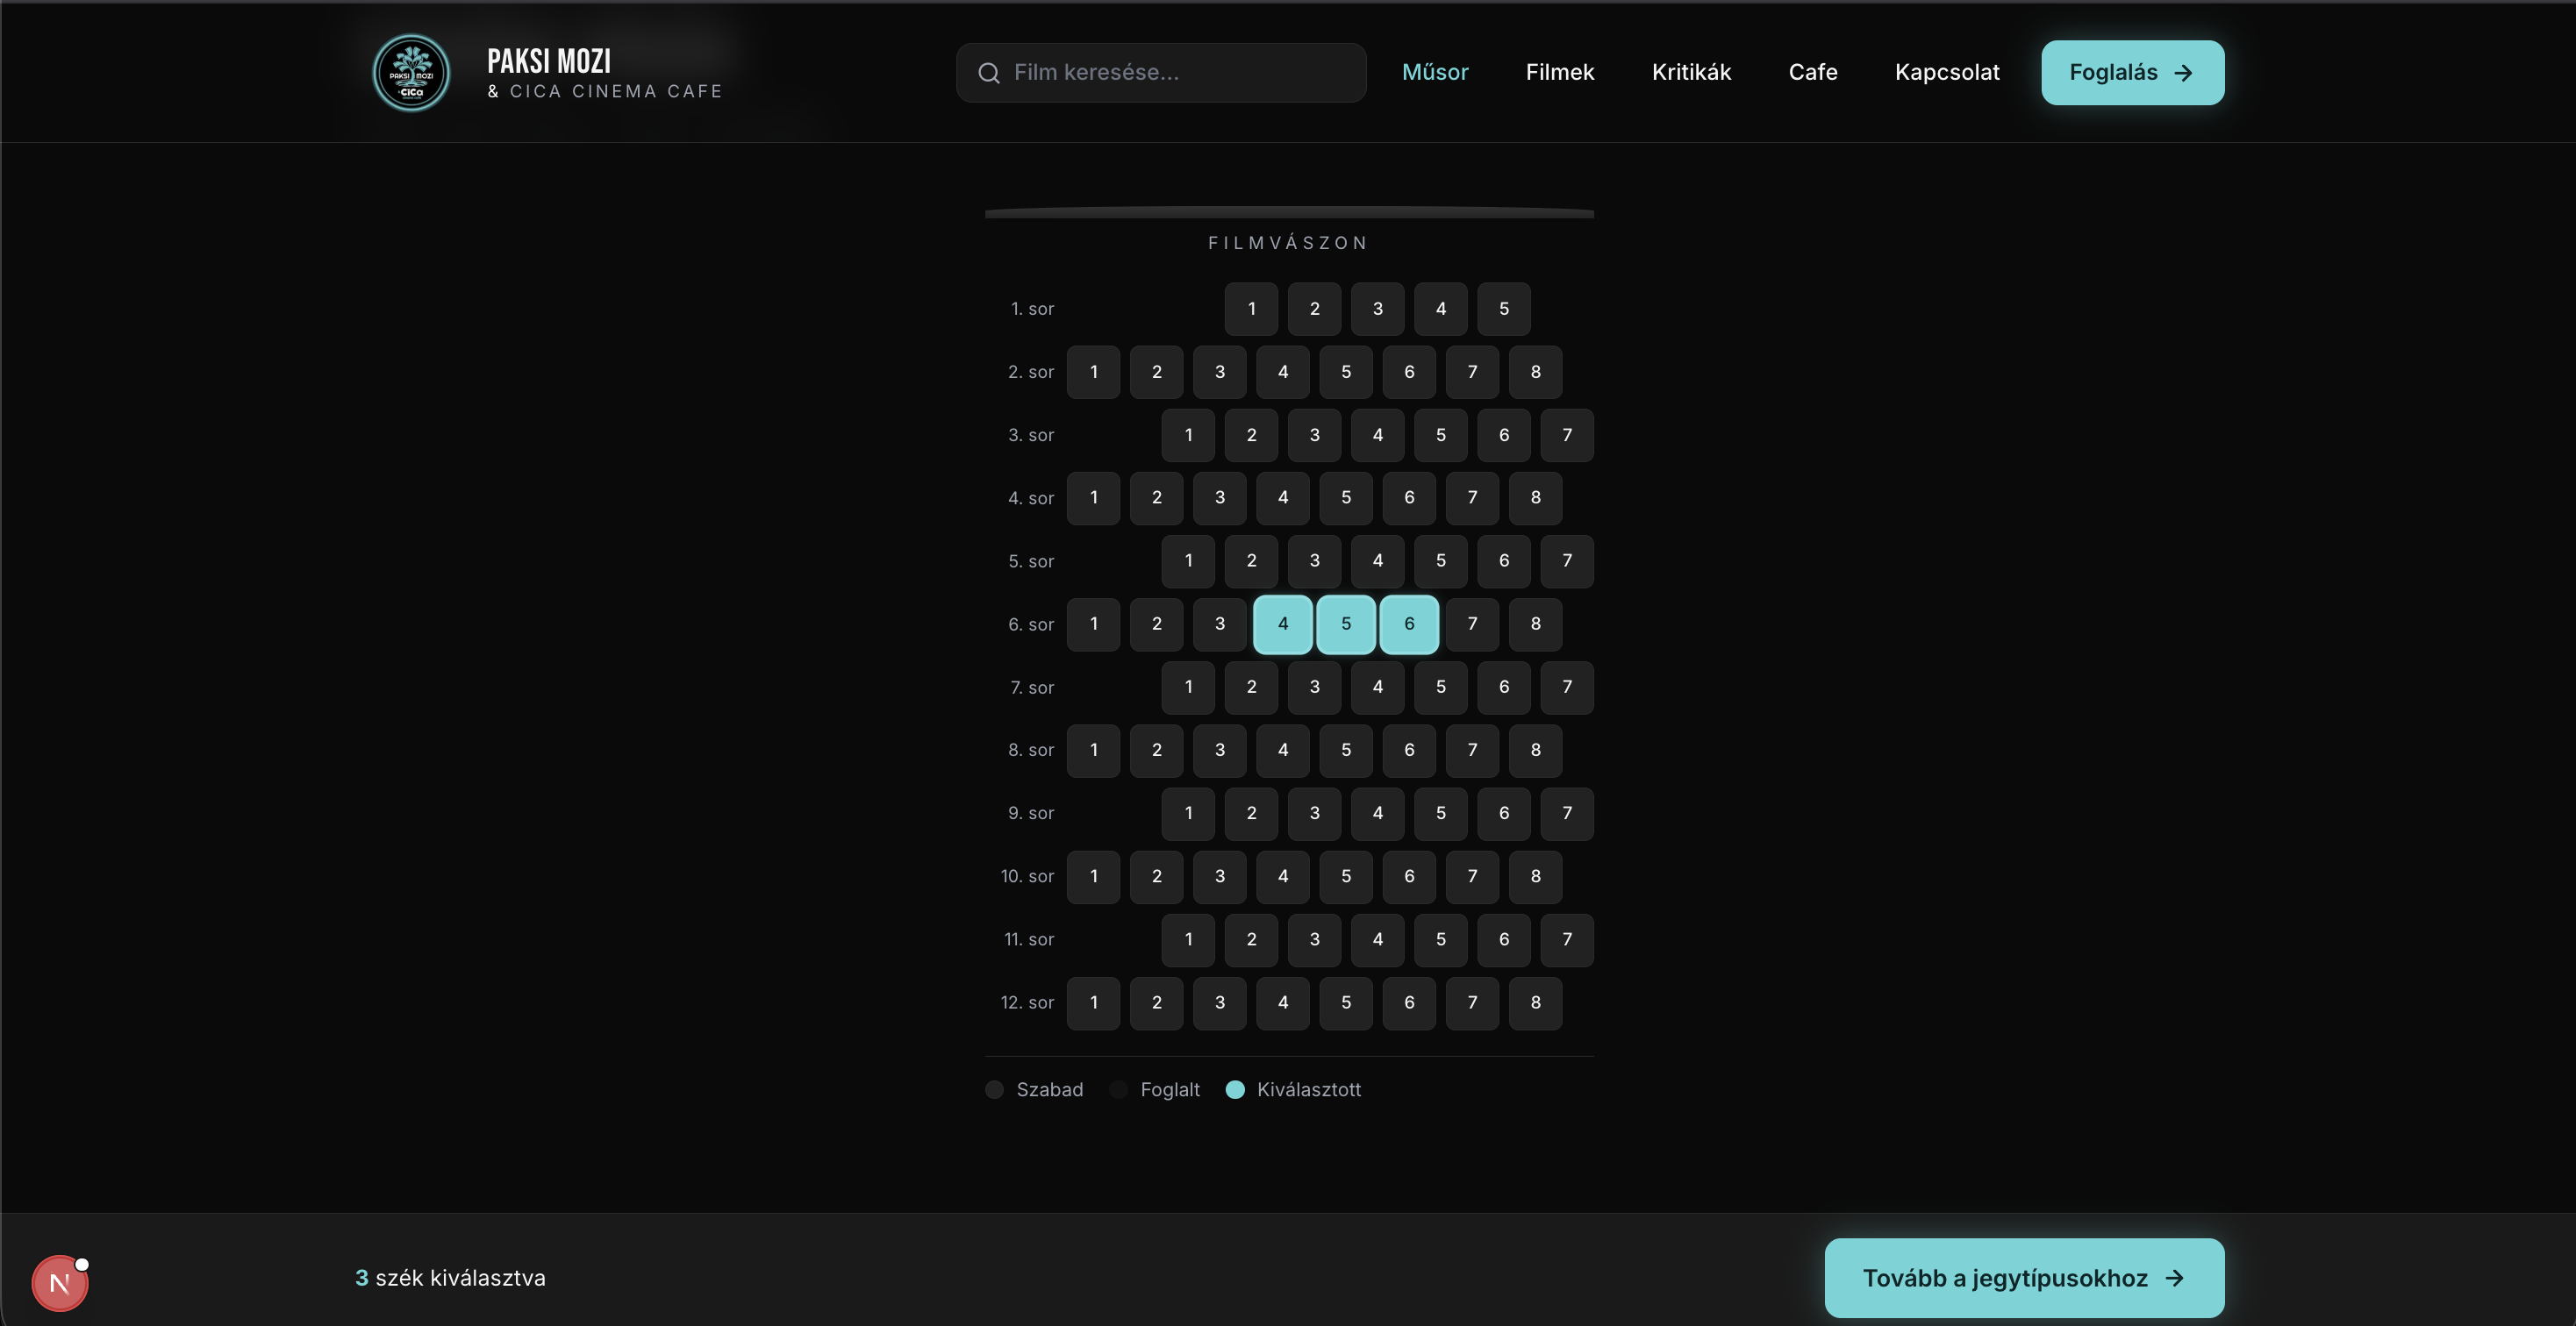Open the Kapcsolat page link

pyautogui.click(x=1946, y=72)
